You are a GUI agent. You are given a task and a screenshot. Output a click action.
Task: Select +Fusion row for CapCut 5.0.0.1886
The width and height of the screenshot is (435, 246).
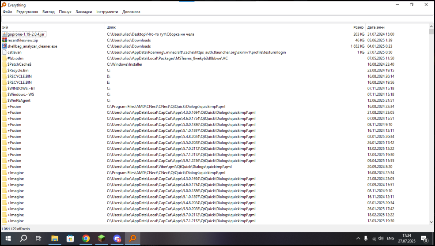(x=215, y=124)
